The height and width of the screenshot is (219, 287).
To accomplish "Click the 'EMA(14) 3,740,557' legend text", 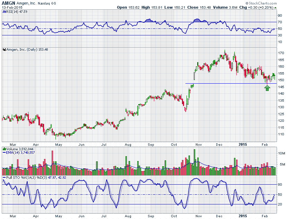I will (x=20, y=153).
